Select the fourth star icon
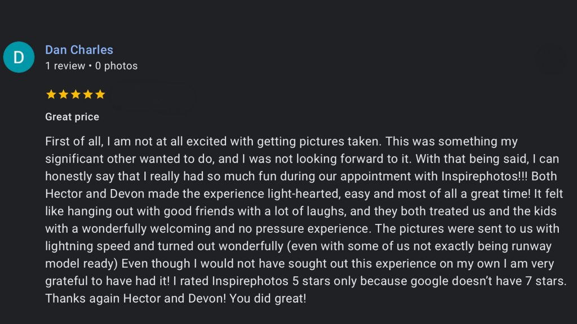This screenshot has height=324, width=577. coord(88,94)
